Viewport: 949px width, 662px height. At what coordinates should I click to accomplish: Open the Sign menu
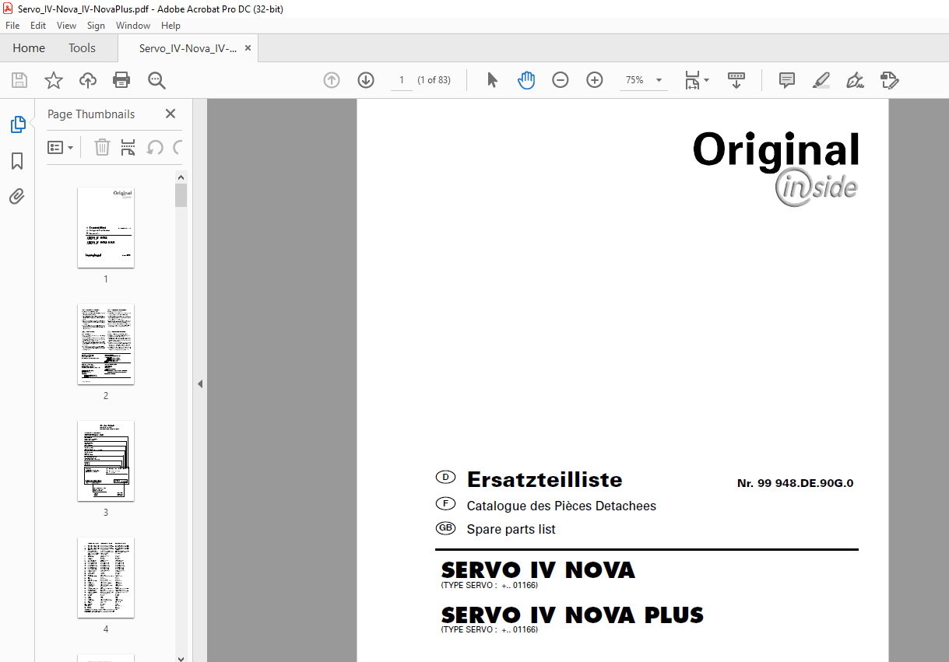pyautogui.click(x=96, y=26)
